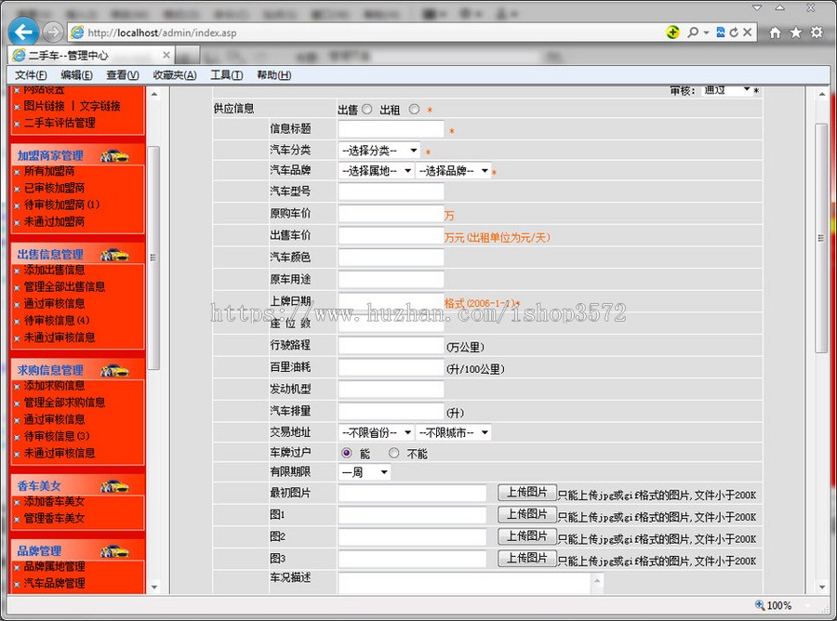Image resolution: width=837 pixels, height=621 pixels.
Task: Open the 工具 menu
Action: click(227, 74)
